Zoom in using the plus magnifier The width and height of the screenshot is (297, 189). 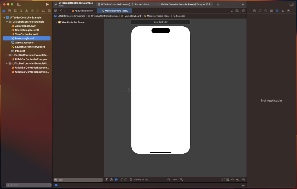(x=181, y=179)
